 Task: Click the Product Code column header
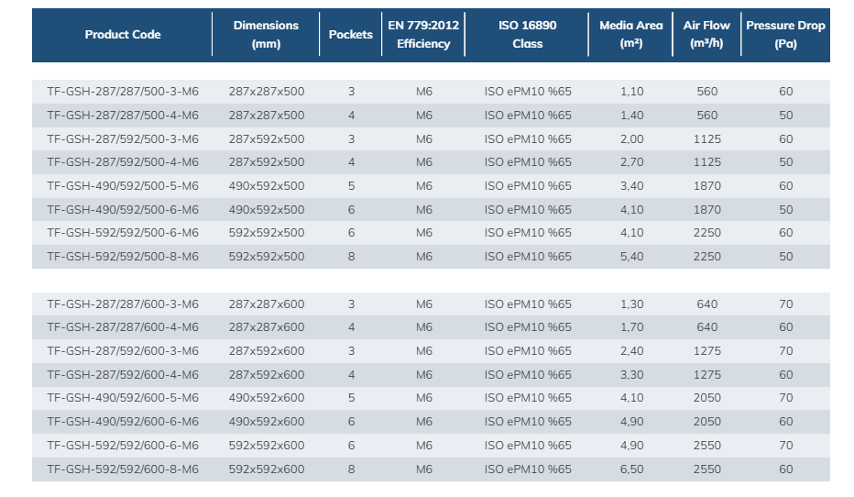pyautogui.click(x=123, y=35)
